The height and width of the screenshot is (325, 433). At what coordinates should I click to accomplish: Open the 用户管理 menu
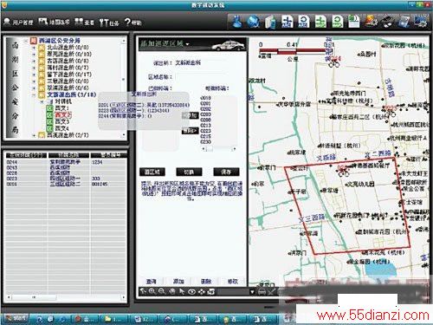[19, 22]
